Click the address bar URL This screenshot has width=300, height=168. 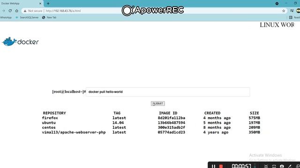point(63,11)
